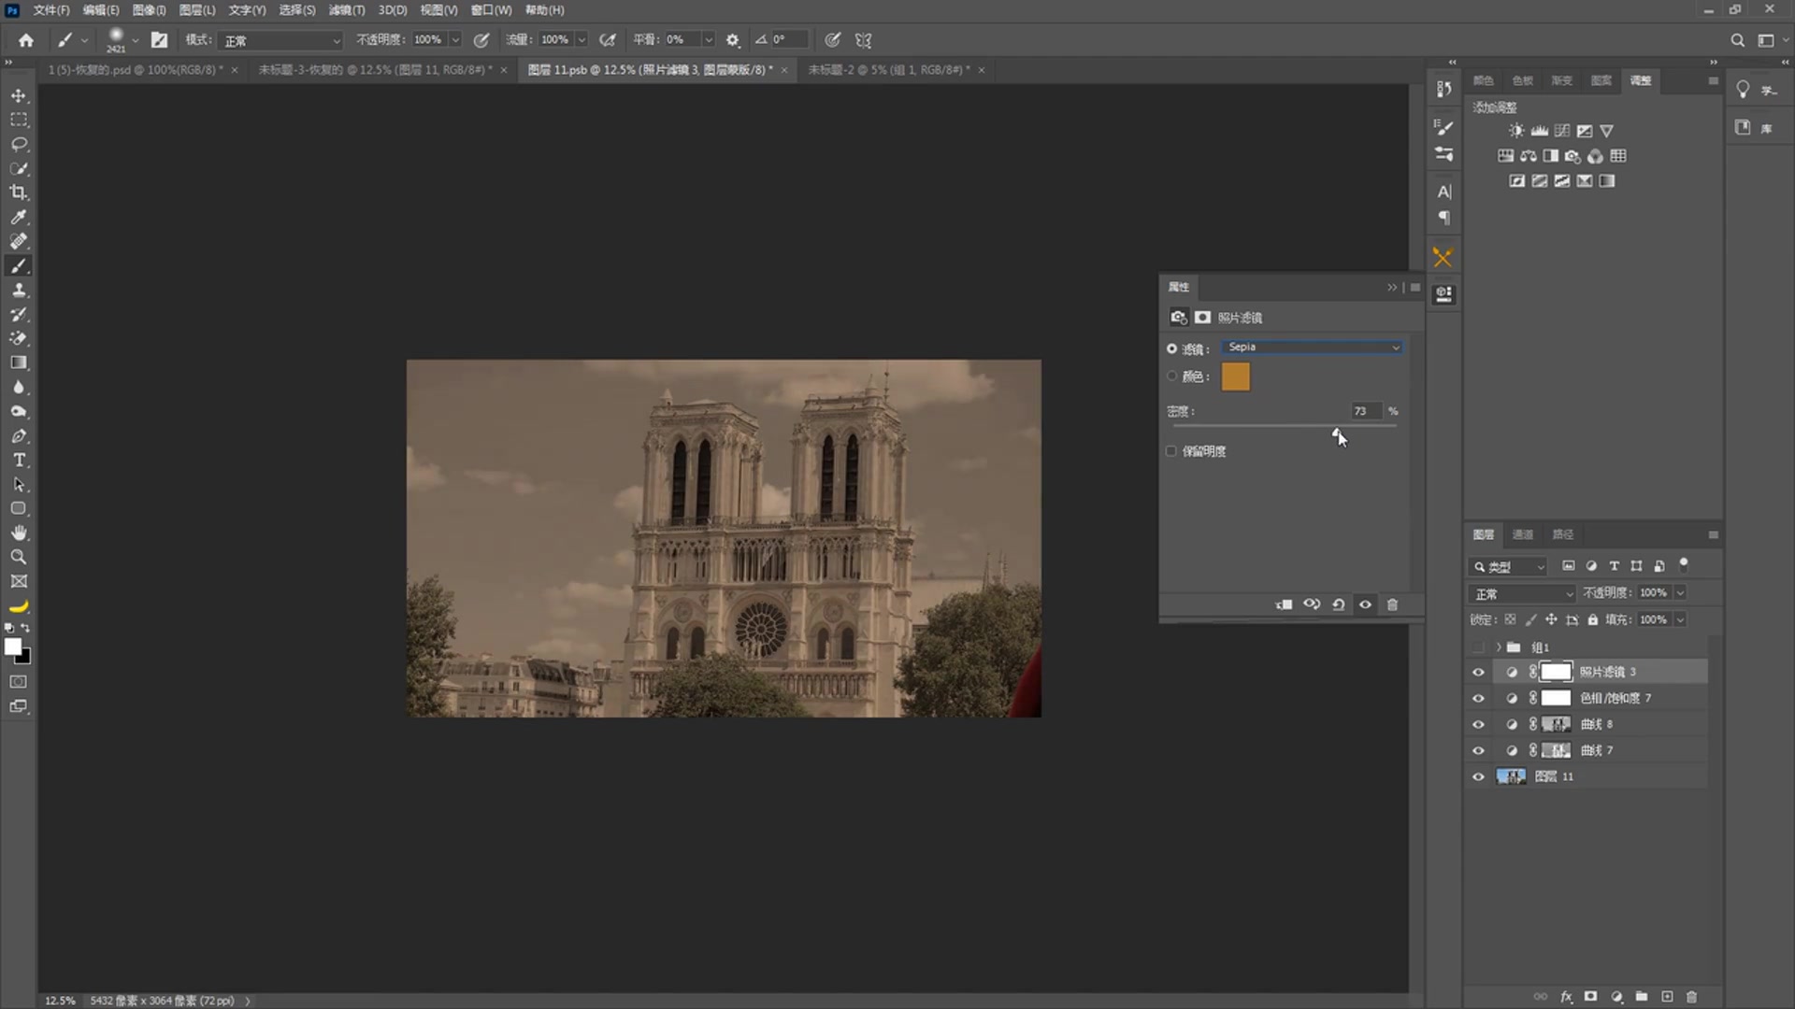Viewport: 1795px width, 1009px height.
Task: Select the Zoom tool in toolbox
Action: coord(19,557)
